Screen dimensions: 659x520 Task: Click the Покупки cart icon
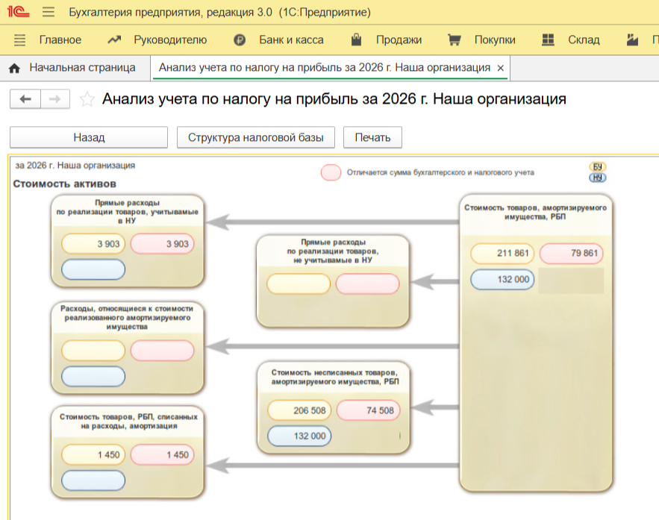[x=455, y=40]
